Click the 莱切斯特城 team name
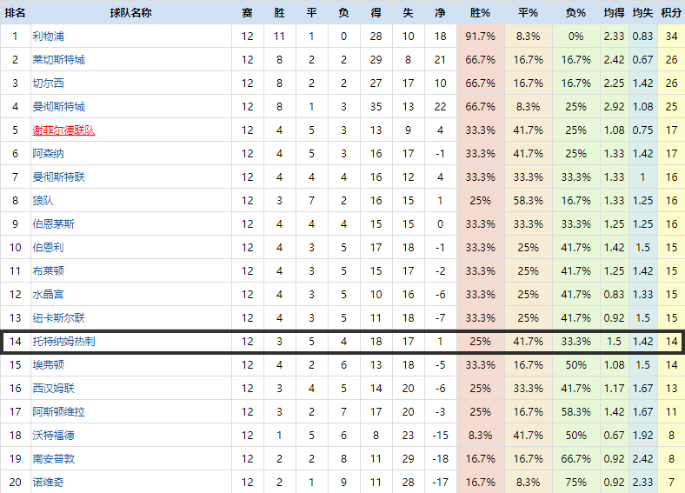Viewport: 685px width, 493px height. tap(58, 60)
